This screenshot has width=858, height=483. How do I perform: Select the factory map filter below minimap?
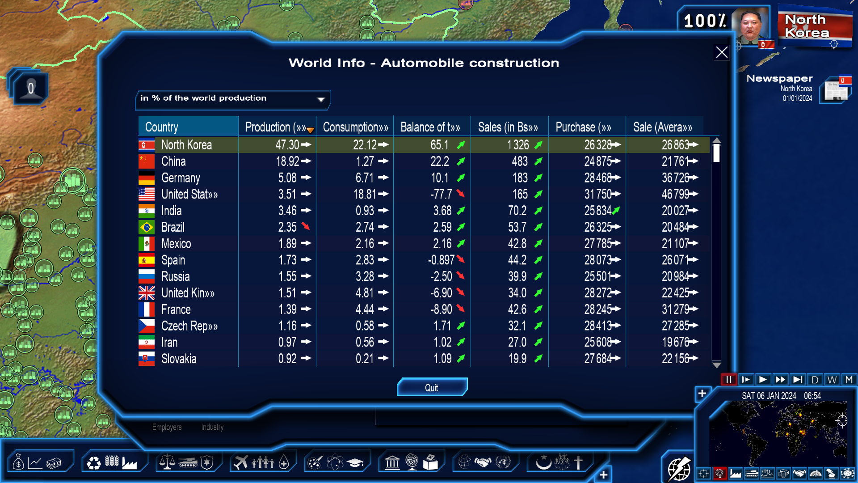pos(736,473)
